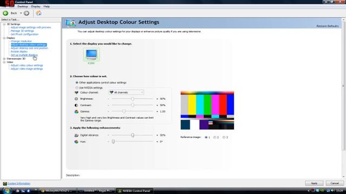Click the Gamma colour icon
This screenshot has height=194, width=346.
[x=76, y=112]
